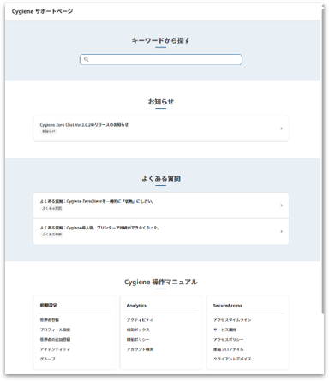Open the サービス manual link under SecureAccess
Image resolution: width=329 pixels, height=381 pixels.
pos(224,330)
